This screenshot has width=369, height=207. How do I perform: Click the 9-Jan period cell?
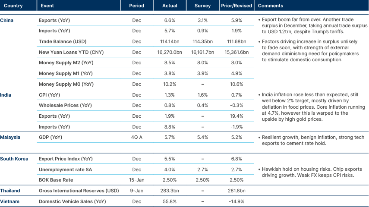[x=136, y=191]
